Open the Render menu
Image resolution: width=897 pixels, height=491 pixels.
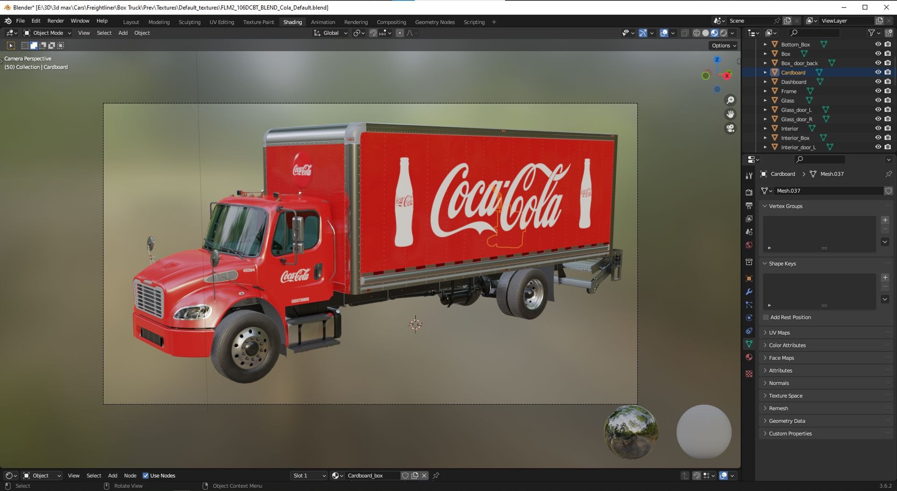pos(56,21)
